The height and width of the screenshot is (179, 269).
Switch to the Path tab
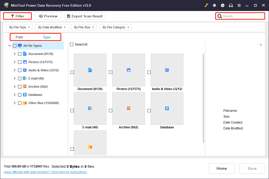19,37
